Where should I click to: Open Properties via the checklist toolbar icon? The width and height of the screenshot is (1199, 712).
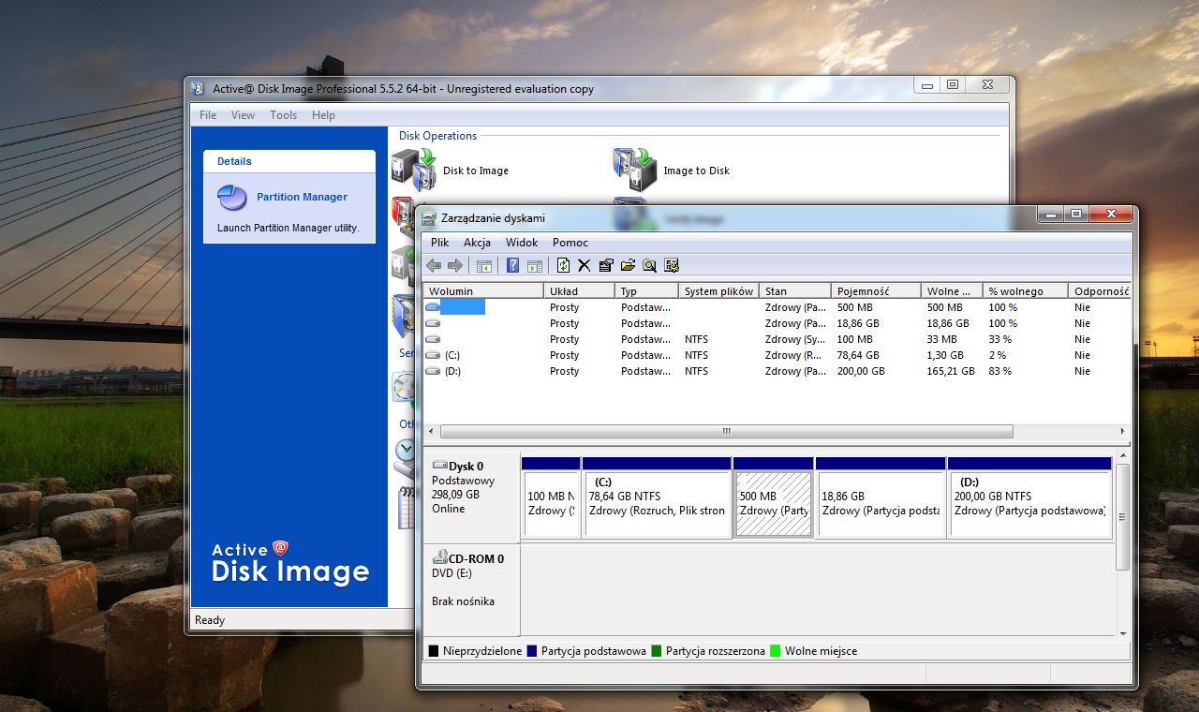coord(606,266)
